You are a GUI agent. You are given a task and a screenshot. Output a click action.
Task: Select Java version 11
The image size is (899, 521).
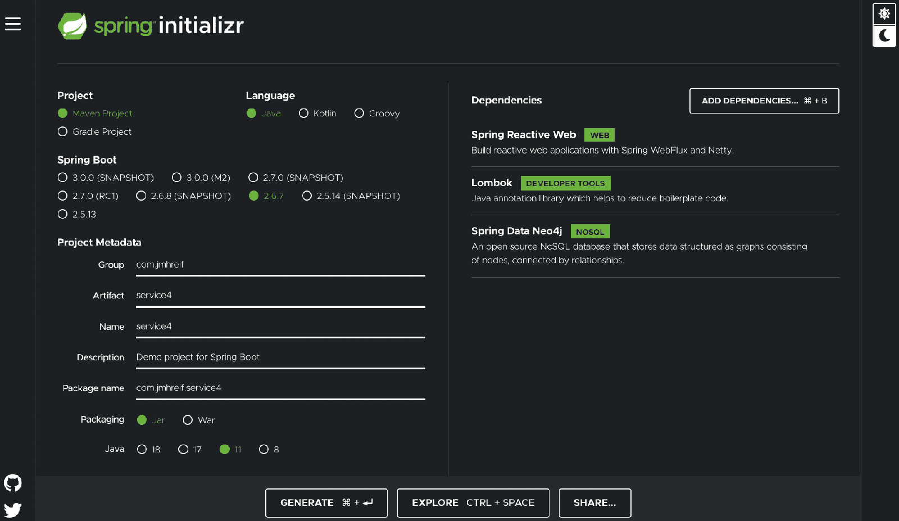(231, 450)
